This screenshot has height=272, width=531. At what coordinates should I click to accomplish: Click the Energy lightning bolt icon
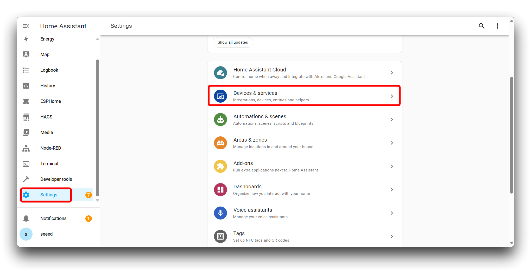[26, 39]
